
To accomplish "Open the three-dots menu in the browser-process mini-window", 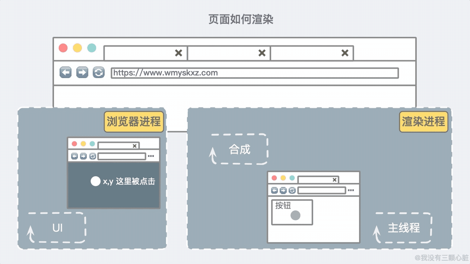I will (x=151, y=156).
